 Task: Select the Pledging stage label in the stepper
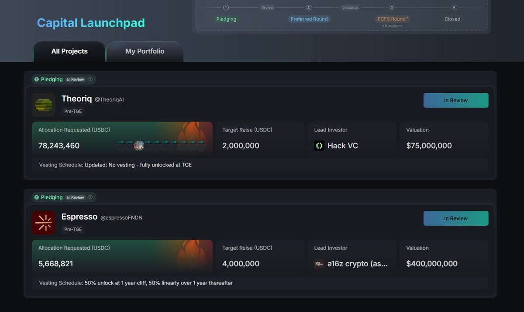click(226, 19)
